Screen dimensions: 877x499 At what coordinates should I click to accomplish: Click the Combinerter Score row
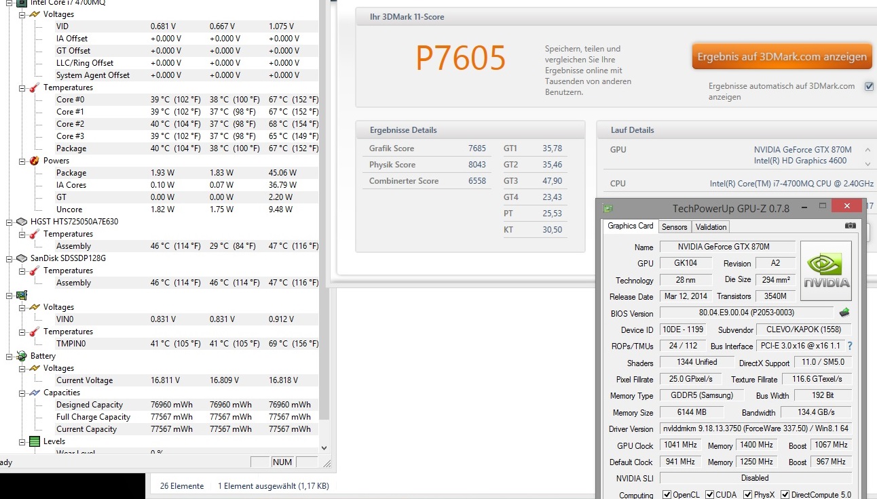click(x=428, y=181)
